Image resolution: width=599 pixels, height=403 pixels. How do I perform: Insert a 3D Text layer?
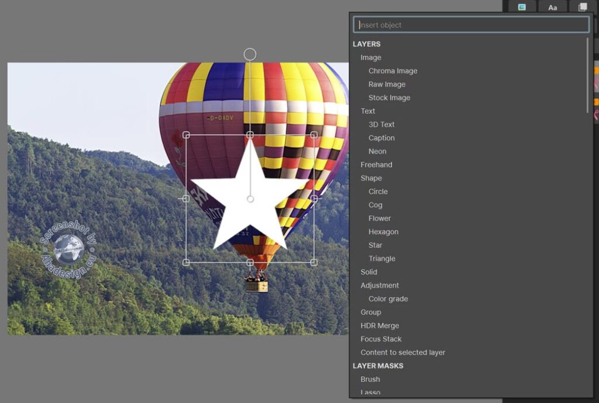click(381, 124)
